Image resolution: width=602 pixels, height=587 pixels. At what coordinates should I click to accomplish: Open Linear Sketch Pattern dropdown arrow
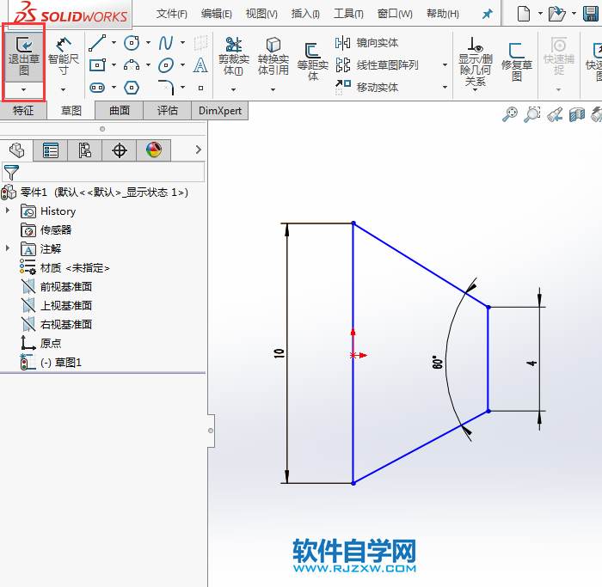445,64
